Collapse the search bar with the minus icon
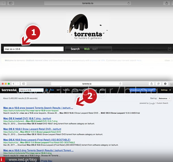The image size is (173, 162). click(170, 49)
